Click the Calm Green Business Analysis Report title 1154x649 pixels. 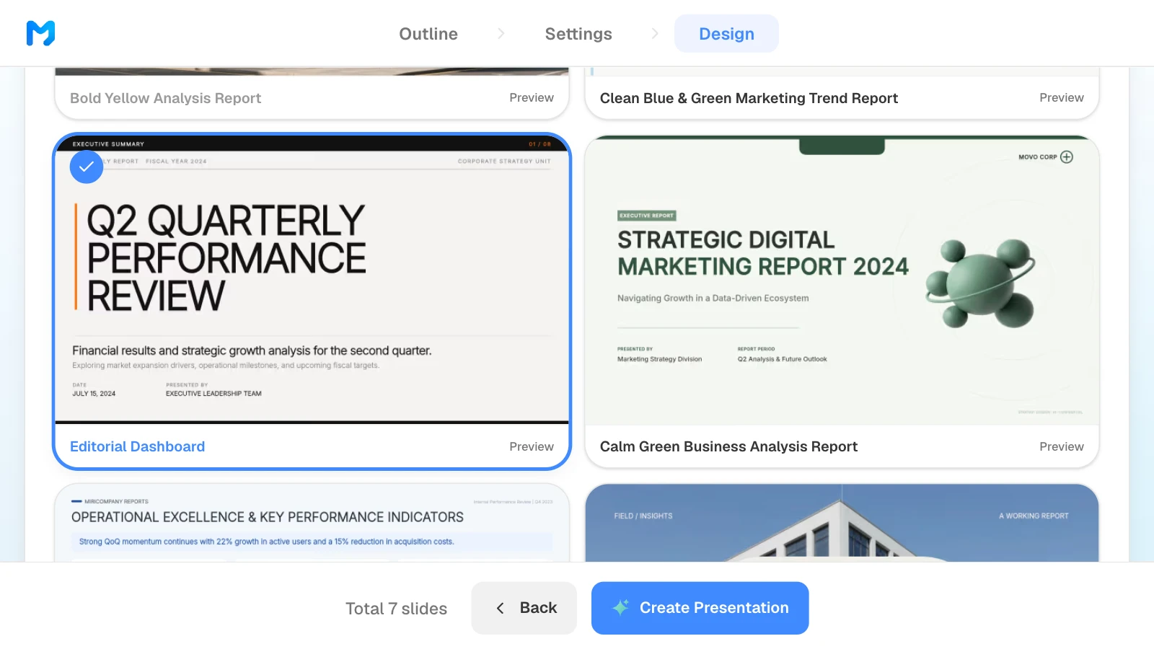(x=728, y=446)
